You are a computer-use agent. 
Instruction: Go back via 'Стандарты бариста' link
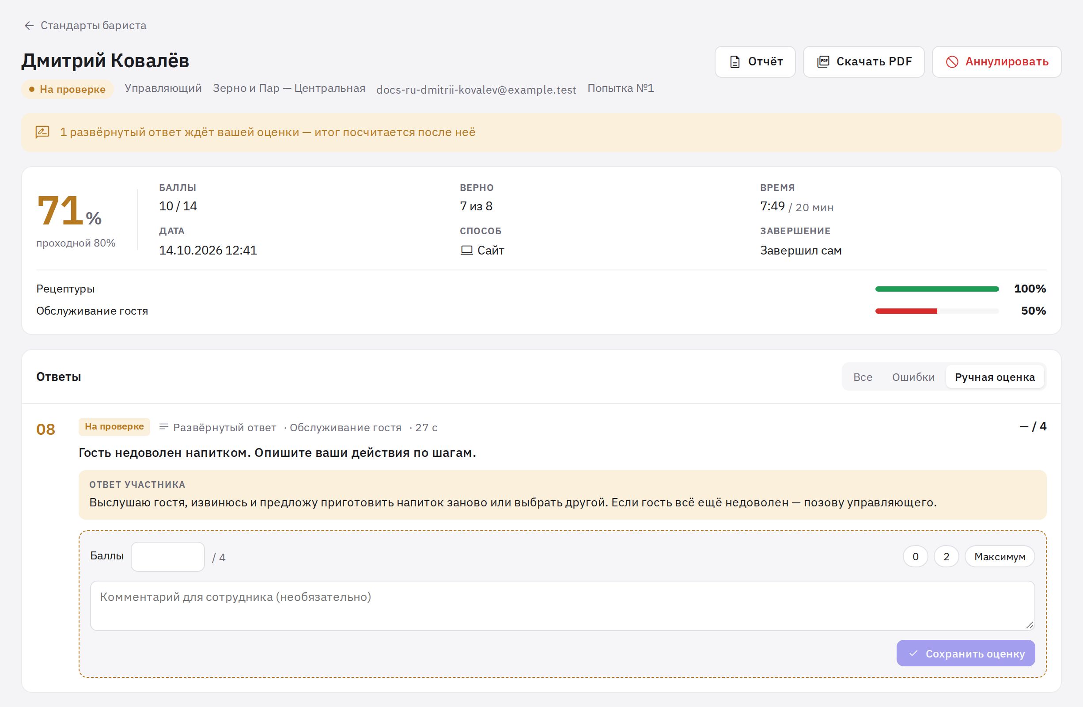coord(93,26)
